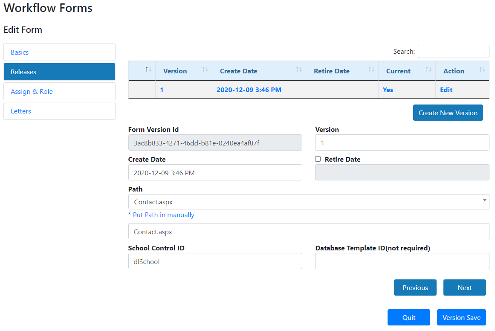Click the sort icon on the Version column
495x331 pixels.
click(x=206, y=70)
